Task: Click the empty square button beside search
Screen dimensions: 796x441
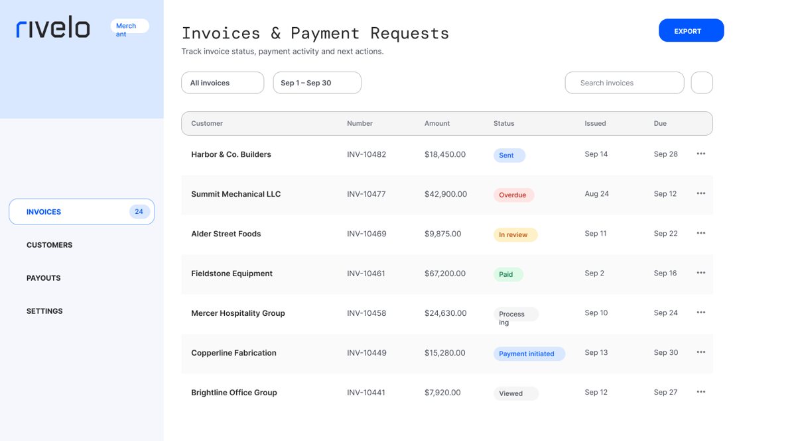Action: pyautogui.click(x=702, y=83)
